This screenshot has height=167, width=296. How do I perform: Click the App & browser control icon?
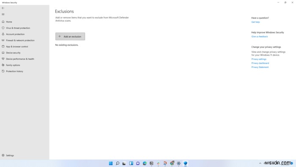(x=3, y=47)
